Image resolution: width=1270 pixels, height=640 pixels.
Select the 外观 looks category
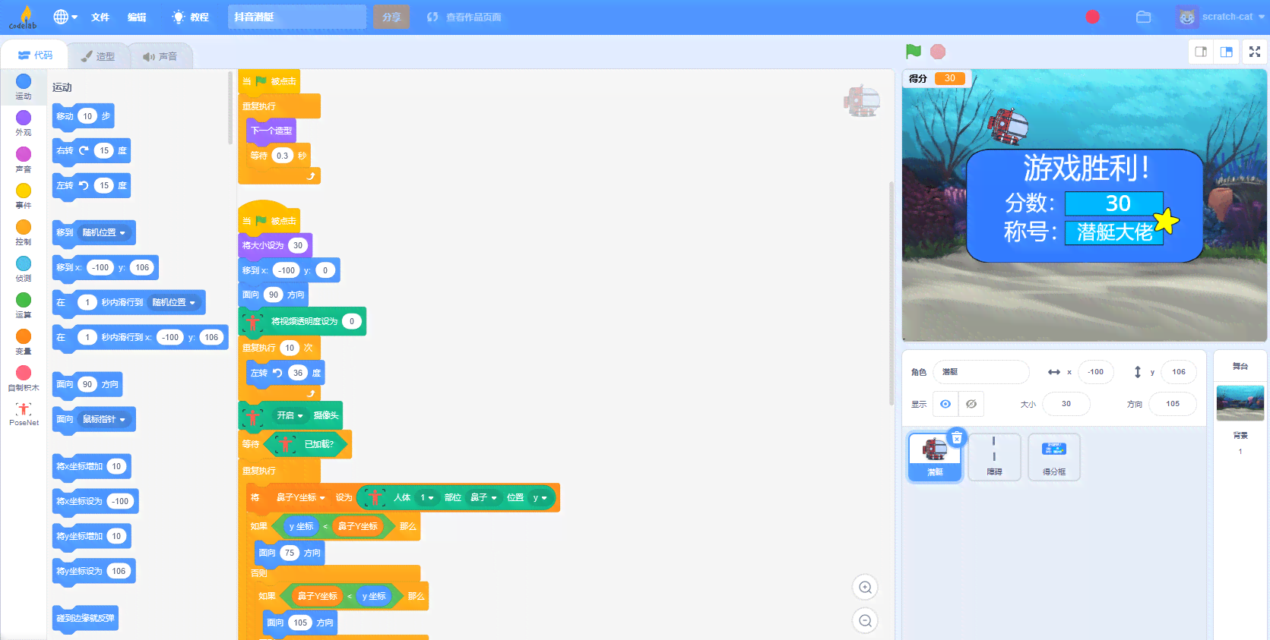24,123
